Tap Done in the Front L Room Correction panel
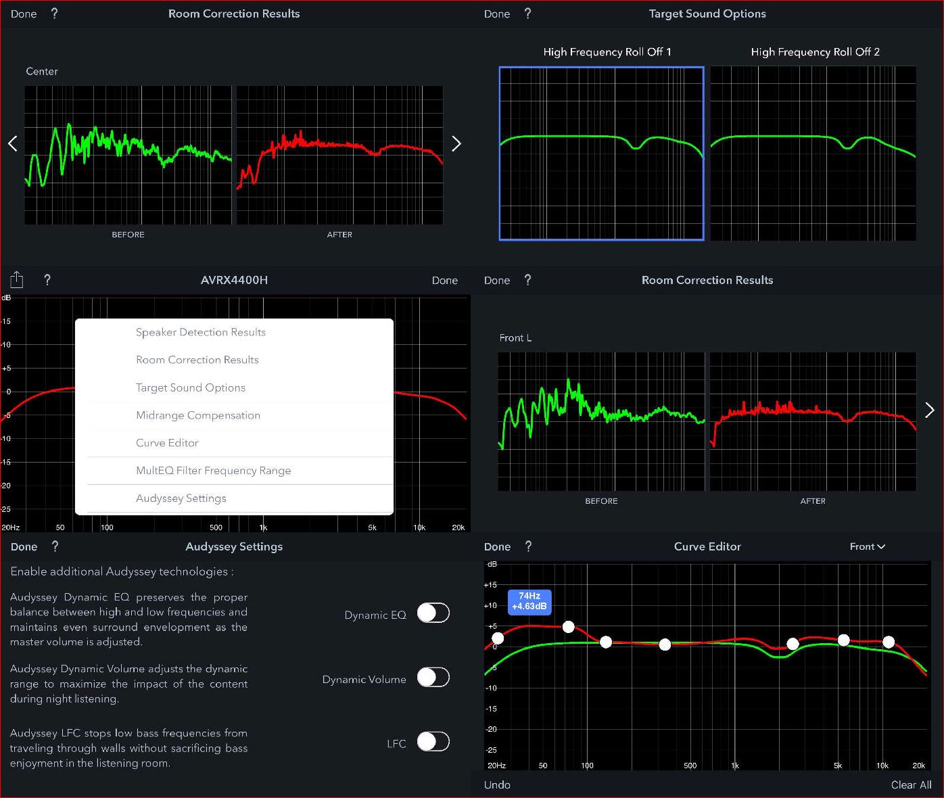The height and width of the screenshot is (798, 944). (497, 280)
